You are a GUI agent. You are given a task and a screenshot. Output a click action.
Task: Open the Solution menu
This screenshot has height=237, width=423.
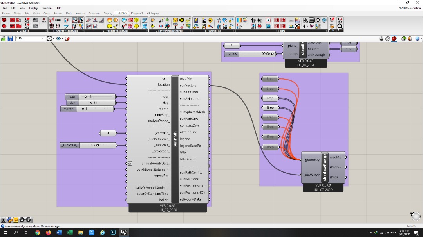[46, 8]
